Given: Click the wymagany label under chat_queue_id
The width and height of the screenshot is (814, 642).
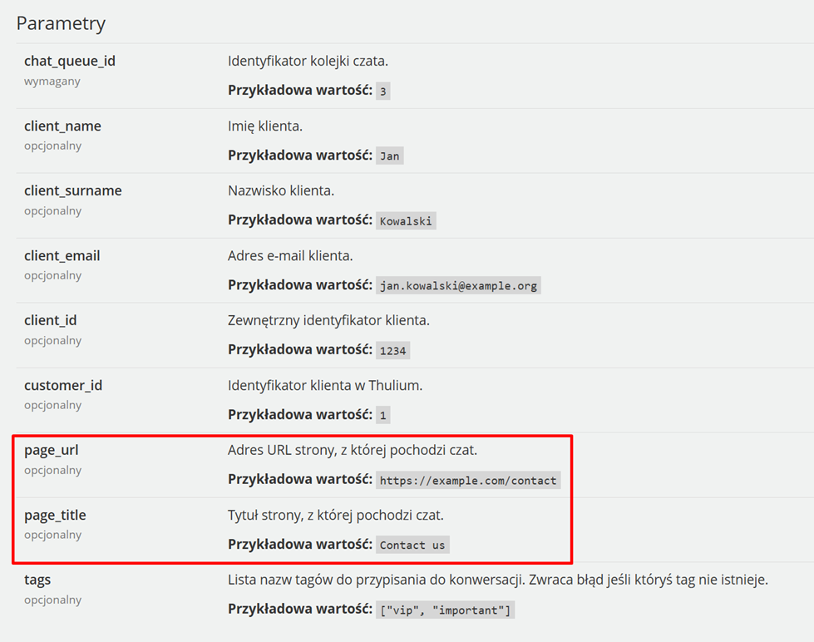Looking at the screenshot, I should click(x=52, y=81).
